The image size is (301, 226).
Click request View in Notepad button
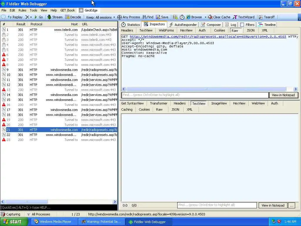[x=283, y=95]
